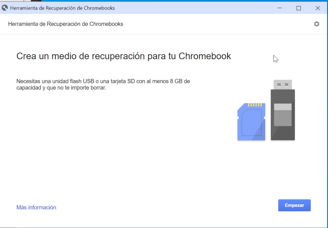Image resolution: width=328 pixels, height=228 pixels.
Task: Click the header 'Herramienta de Recuperación de Chromebooks'
Action: pos(65,24)
